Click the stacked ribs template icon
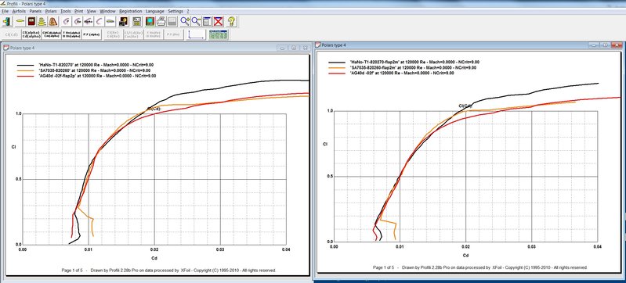This screenshot has height=283, width=626. [42, 21]
